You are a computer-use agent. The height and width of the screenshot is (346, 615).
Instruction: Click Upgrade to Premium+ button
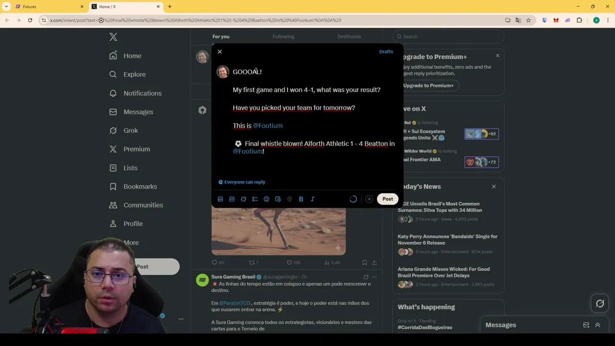[x=428, y=86]
